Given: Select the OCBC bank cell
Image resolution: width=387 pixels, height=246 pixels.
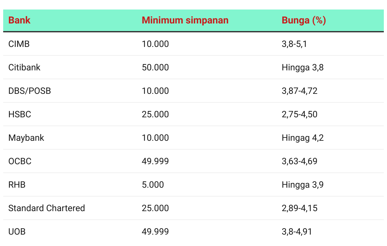Looking at the screenshot, I should (x=20, y=161).
